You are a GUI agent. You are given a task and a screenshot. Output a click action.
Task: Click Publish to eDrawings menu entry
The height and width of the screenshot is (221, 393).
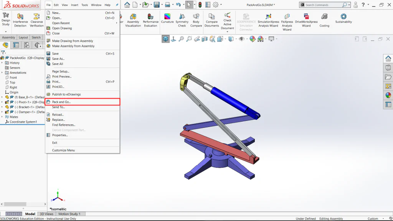point(83,94)
